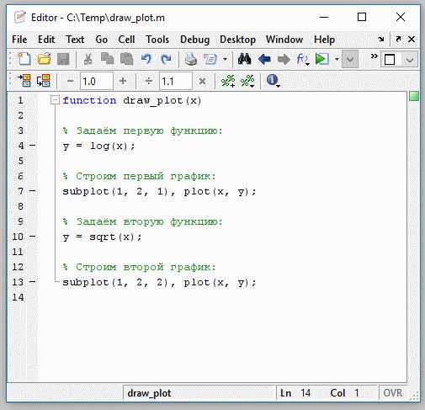
Task: Click the multiply value field showing 1.1
Action: coord(176,82)
